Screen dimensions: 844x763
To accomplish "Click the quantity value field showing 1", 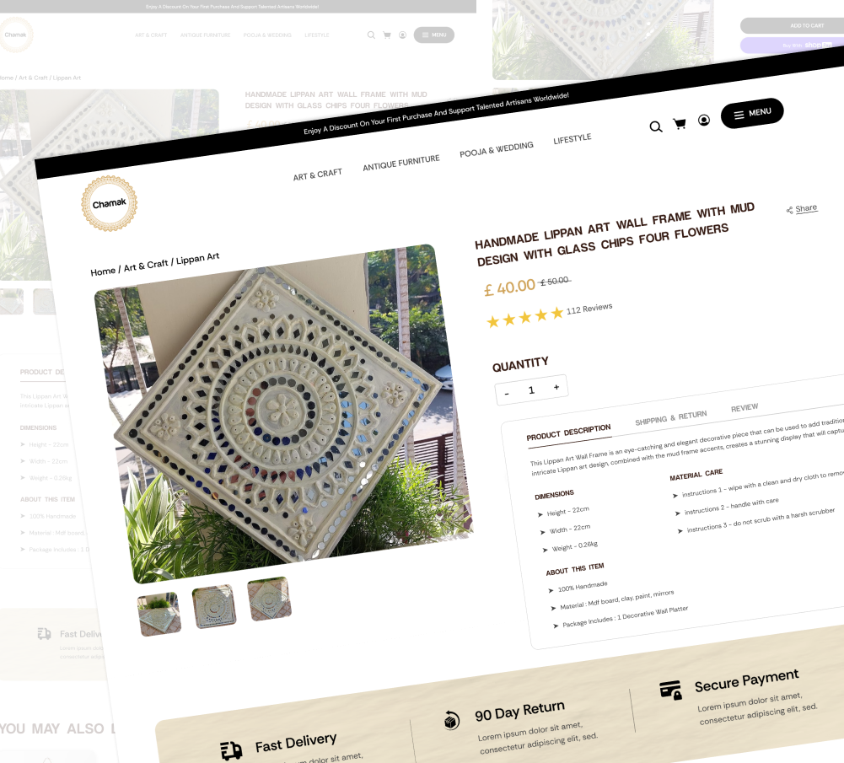I will 531,390.
